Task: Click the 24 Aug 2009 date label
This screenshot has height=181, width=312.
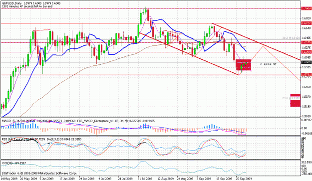Action: 185,179
